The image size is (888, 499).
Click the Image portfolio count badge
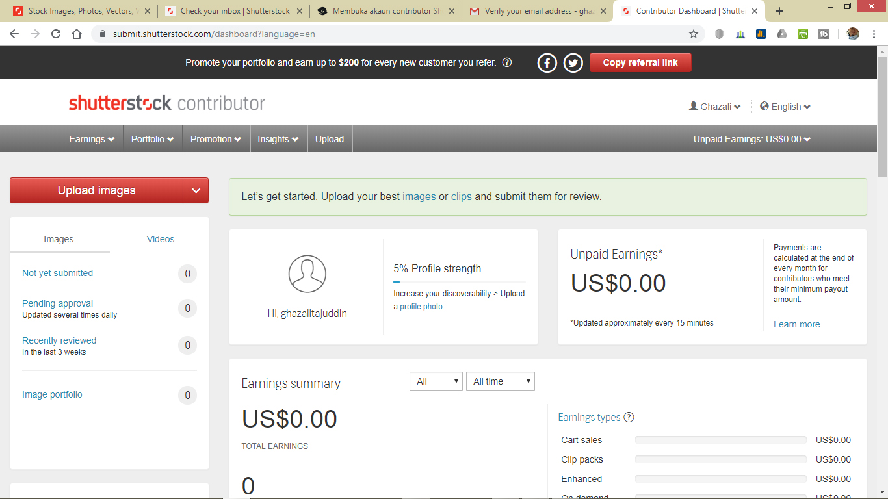pyautogui.click(x=188, y=395)
